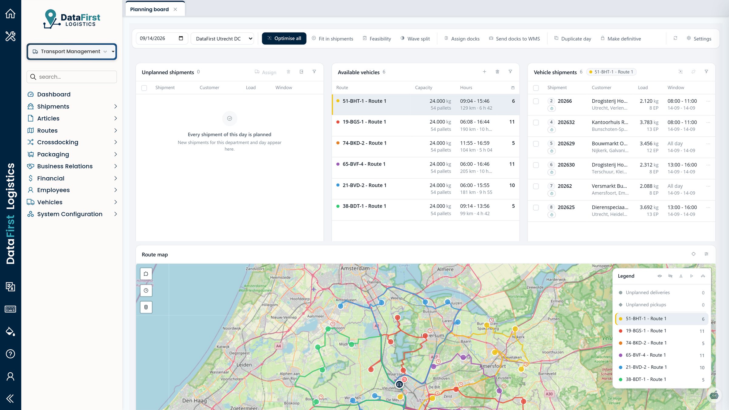The height and width of the screenshot is (410, 729).
Task: Select checkbox for shipment 202625
Action: click(x=536, y=207)
